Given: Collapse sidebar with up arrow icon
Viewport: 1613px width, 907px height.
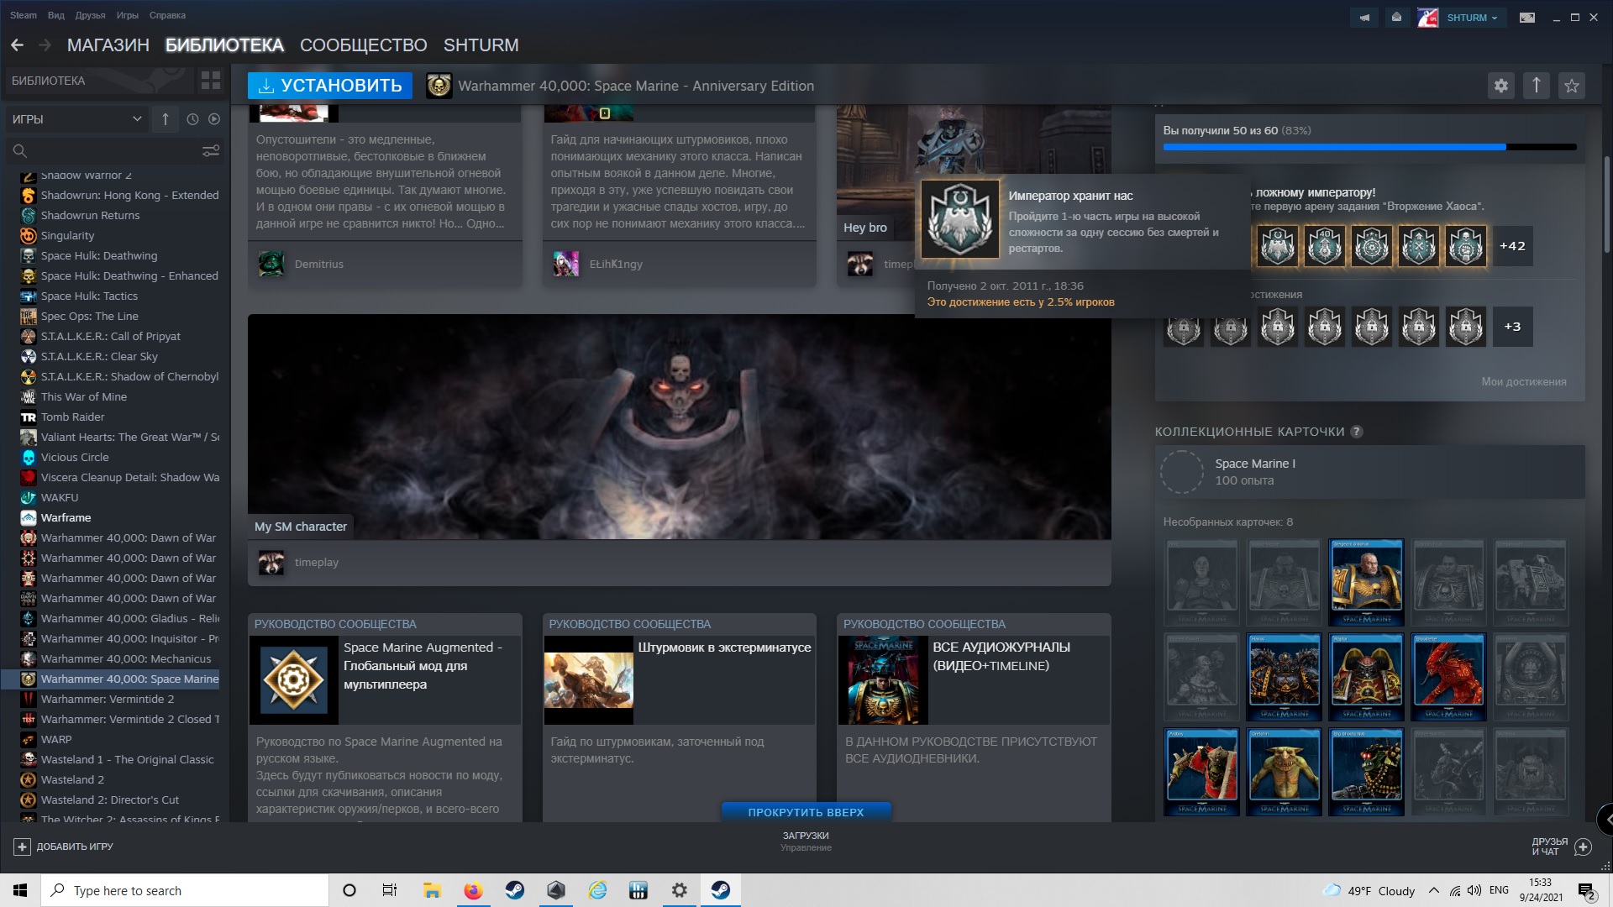Looking at the screenshot, I should [165, 119].
